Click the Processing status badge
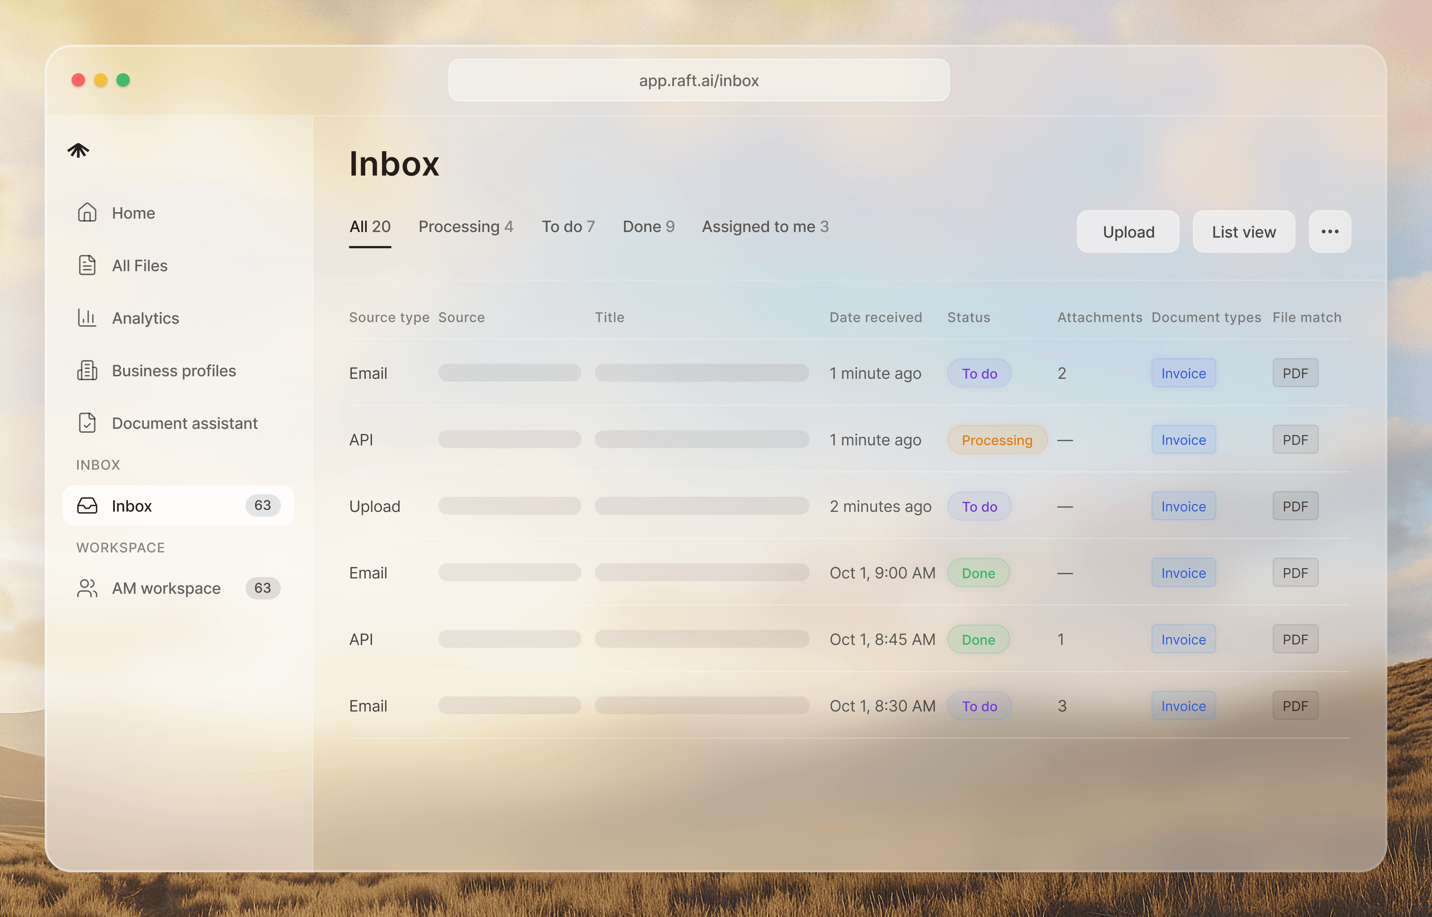Image resolution: width=1432 pixels, height=917 pixels. click(x=997, y=440)
